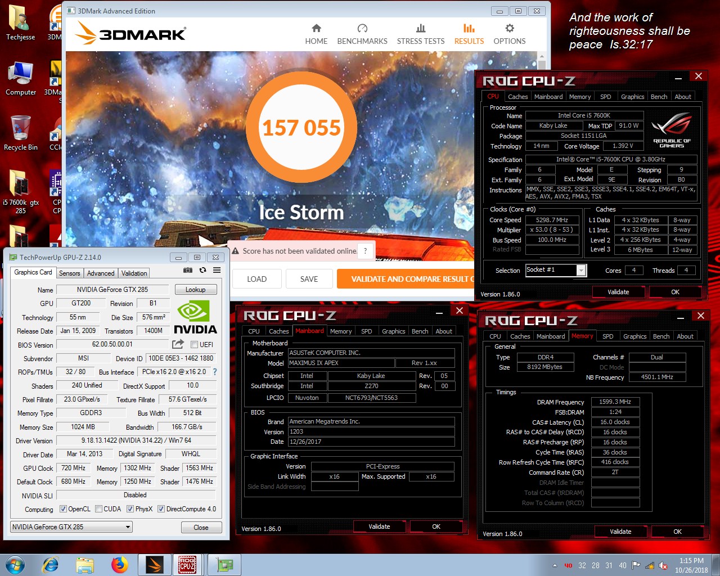Open the i5 7600k gtx 285 folder
The width and height of the screenshot is (720, 576).
click(x=20, y=192)
